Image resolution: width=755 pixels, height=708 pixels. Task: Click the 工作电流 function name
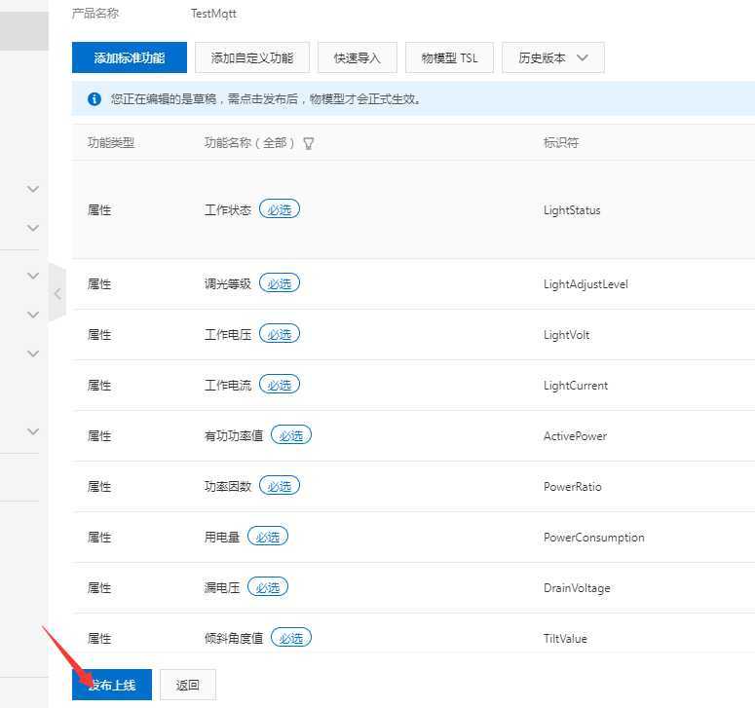pyautogui.click(x=228, y=386)
